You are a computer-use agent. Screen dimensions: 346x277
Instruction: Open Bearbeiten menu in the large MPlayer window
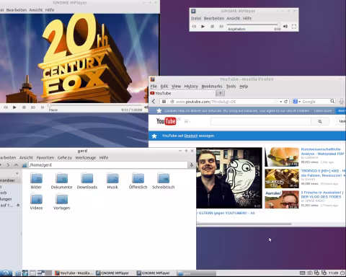coord(17,10)
